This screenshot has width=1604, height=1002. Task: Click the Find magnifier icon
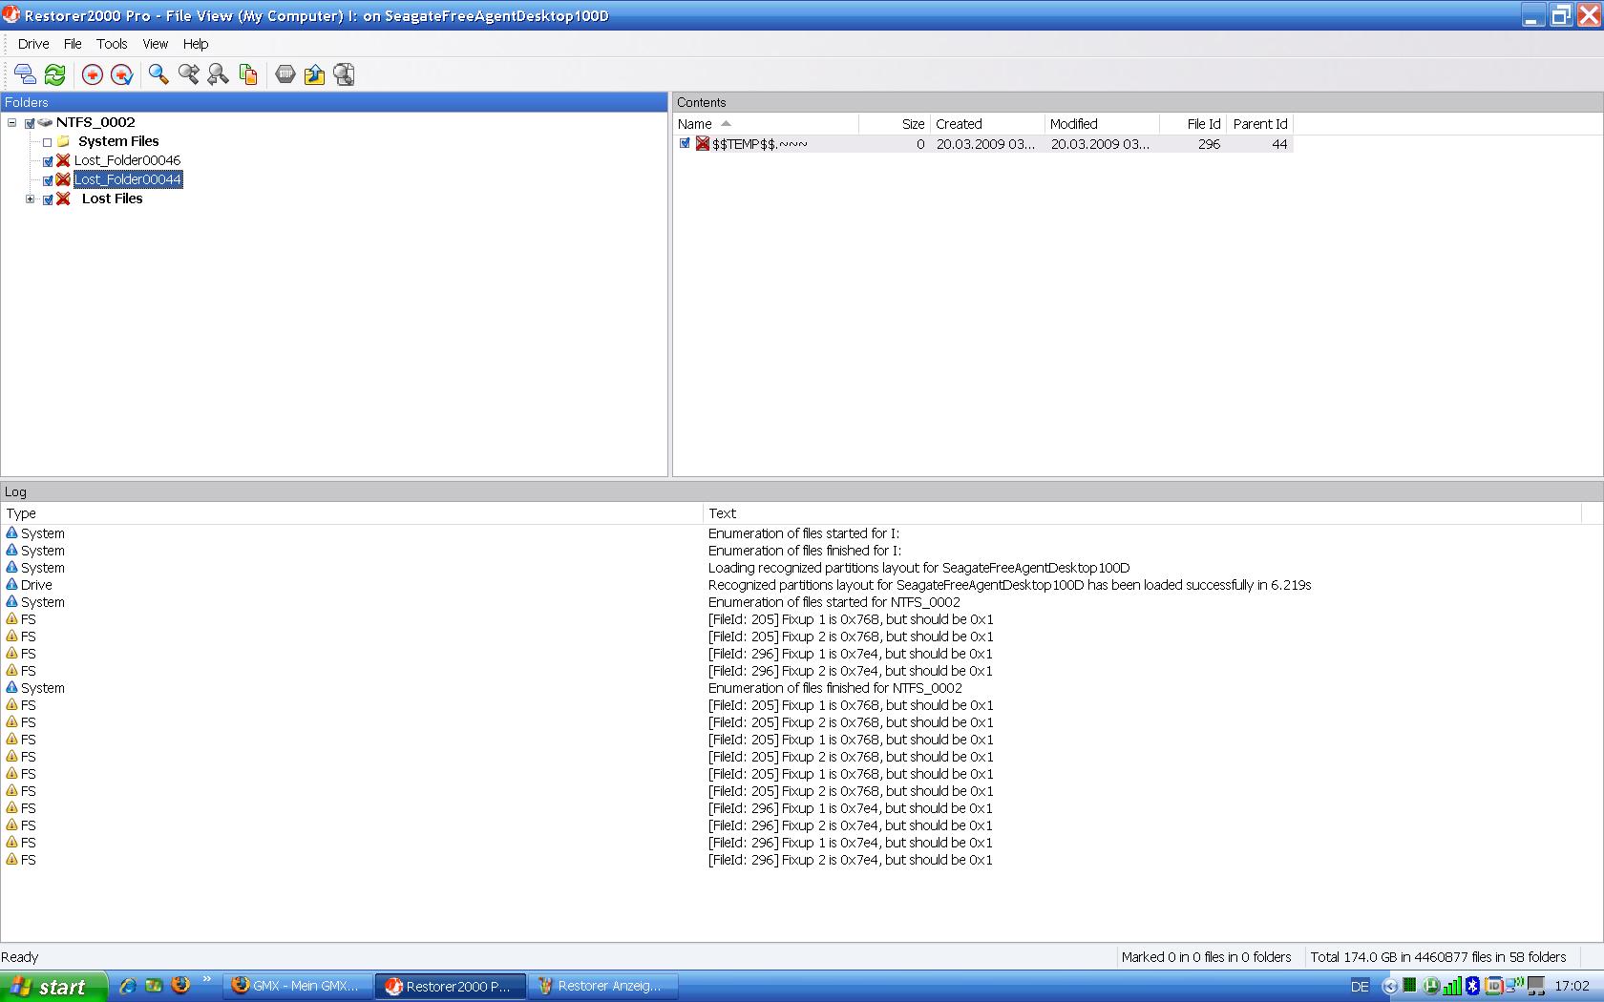click(158, 74)
